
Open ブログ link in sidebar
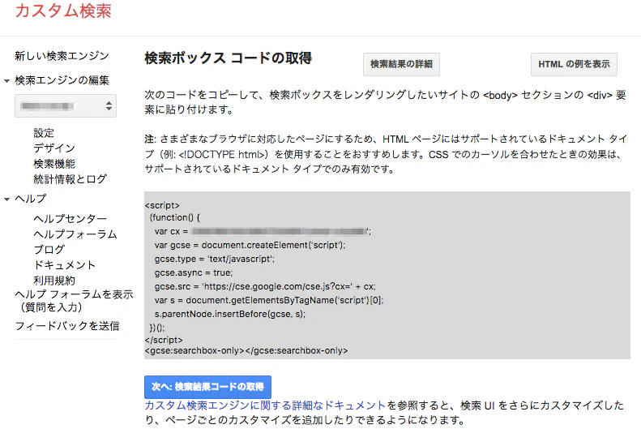(x=49, y=250)
